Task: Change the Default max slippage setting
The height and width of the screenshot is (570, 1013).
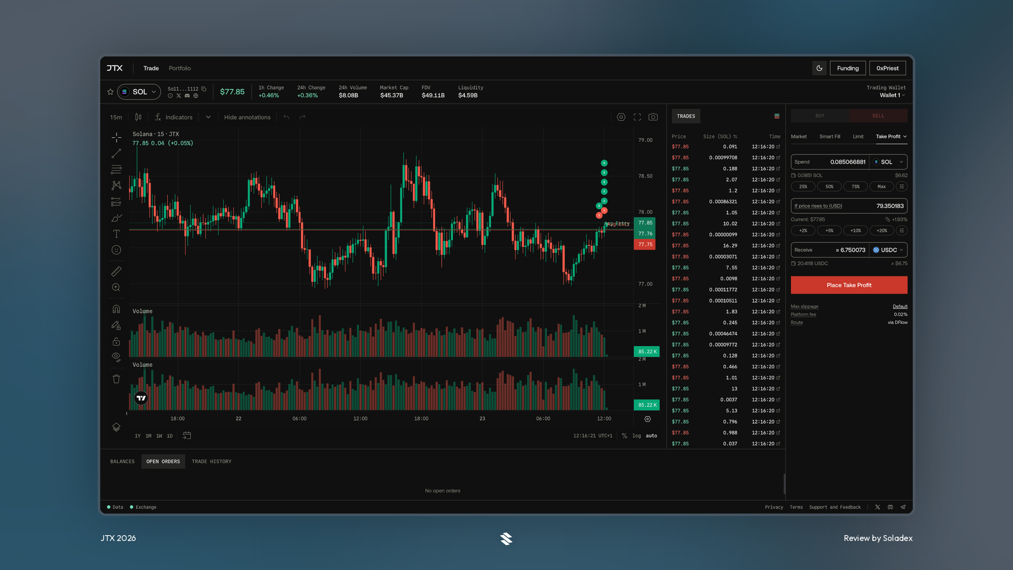Action: [900, 307]
